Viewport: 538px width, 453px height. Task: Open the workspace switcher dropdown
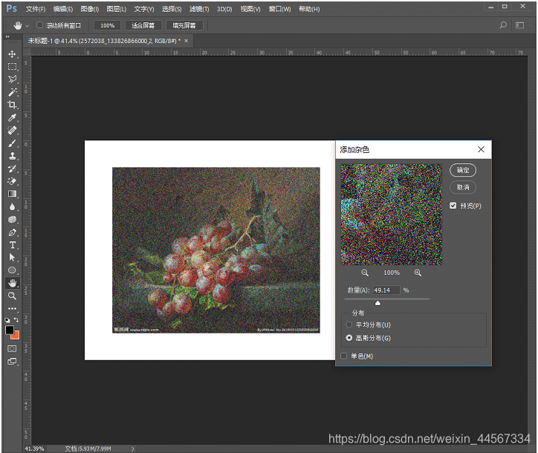point(520,25)
